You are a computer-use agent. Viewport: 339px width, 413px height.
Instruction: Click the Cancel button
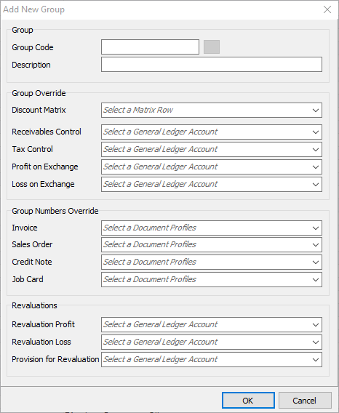tap(305, 401)
